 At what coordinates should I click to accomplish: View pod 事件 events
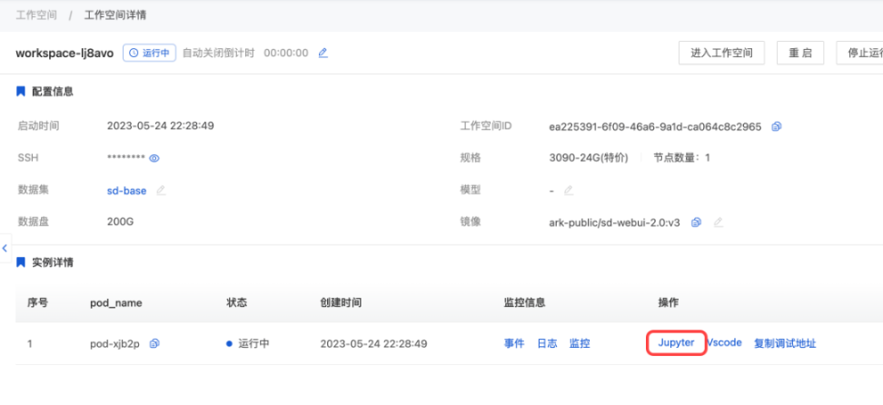click(x=514, y=343)
